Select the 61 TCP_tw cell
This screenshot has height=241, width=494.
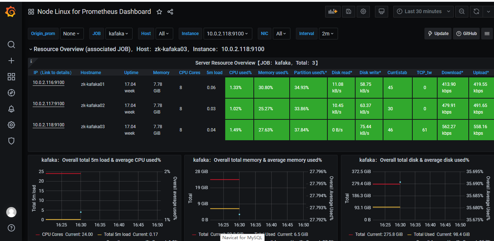tap(425, 130)
